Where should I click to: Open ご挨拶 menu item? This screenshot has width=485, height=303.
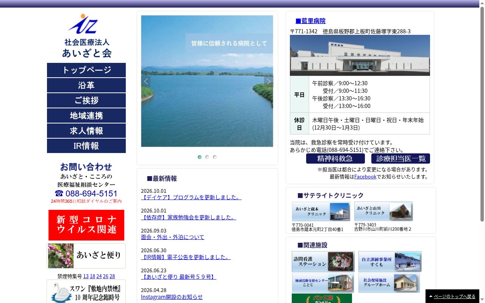[x=86, y=100]
